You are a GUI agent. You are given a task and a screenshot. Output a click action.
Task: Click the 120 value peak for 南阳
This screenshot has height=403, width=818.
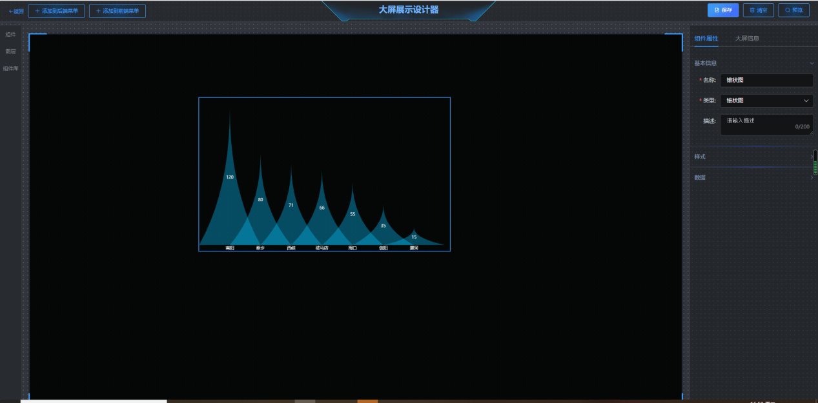(230, 177)
